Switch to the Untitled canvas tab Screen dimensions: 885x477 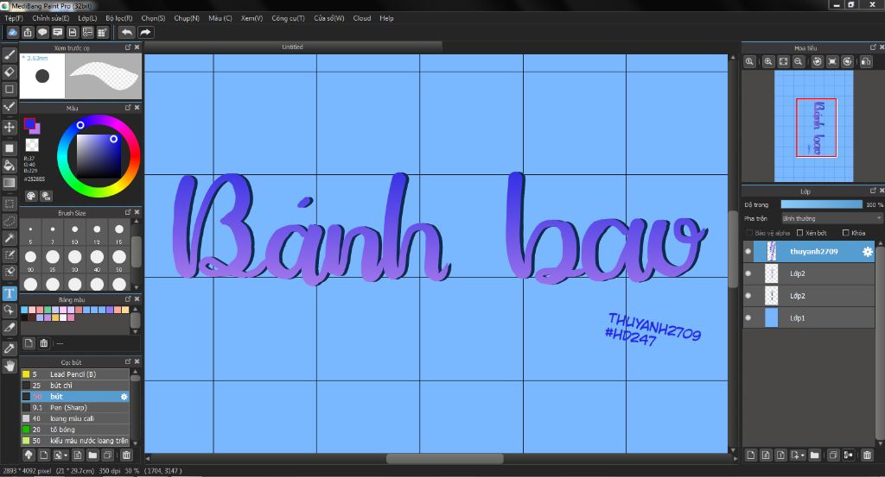[x=292, y=47]
